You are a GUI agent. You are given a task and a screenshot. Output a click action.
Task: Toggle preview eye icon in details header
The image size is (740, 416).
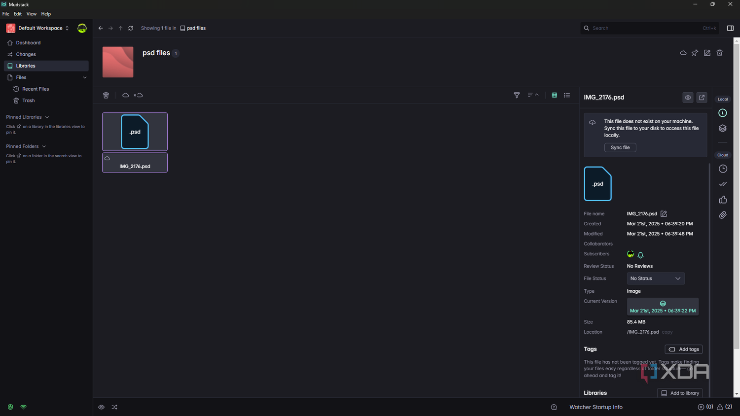click(x=688, y=98)
